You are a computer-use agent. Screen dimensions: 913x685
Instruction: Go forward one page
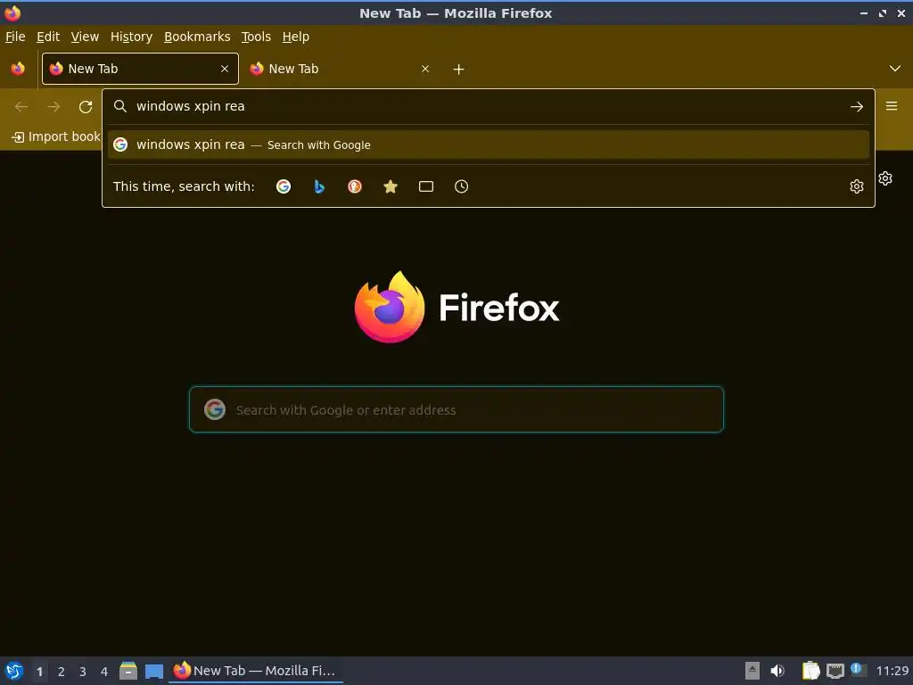[53, 107]
